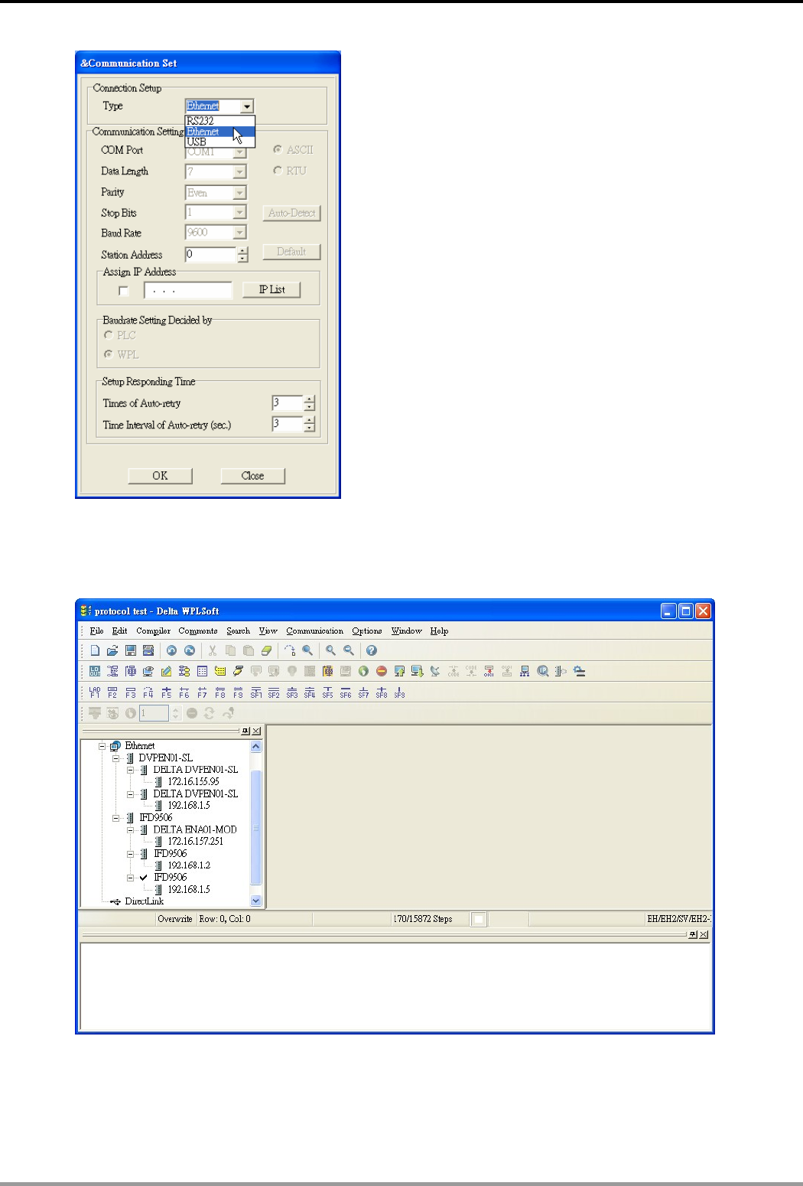
Task: Collapse the DELTA ENA01-MOD node
Action: click(131, 829)
